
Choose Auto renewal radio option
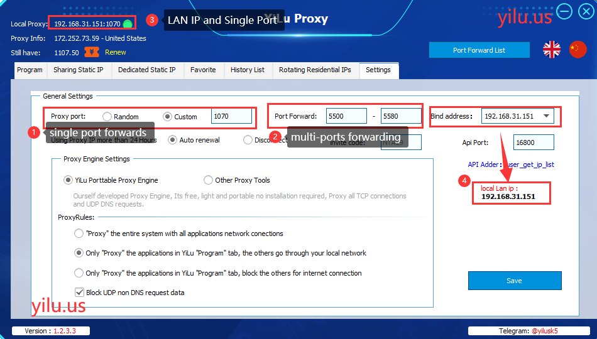pyautogui.click(x=172, y=140)
